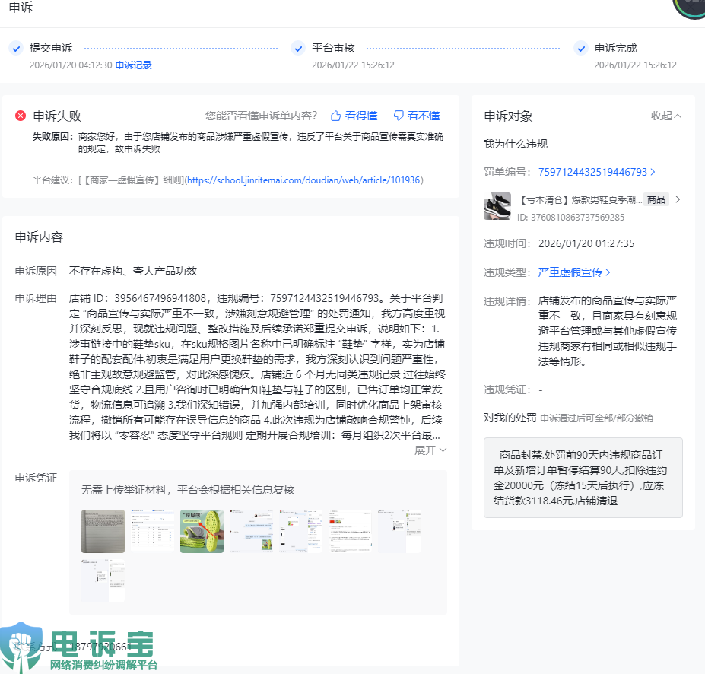Image resolution: width=705 pixels, height=674 pixels.
Task: Click the 商品 tag next to product name
Action: point(656,200)
